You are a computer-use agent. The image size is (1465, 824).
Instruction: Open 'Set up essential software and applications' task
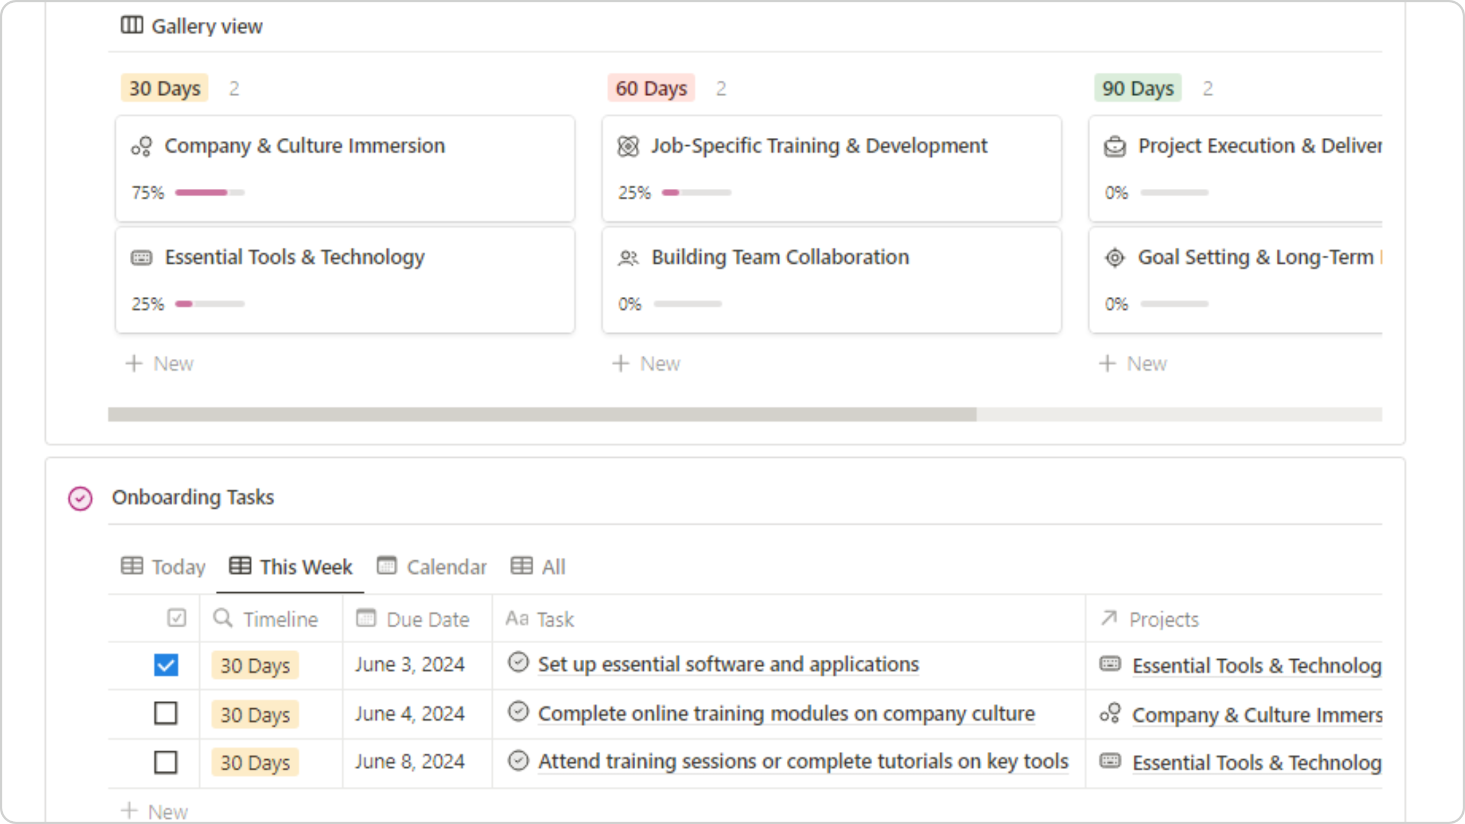[728, 664]
